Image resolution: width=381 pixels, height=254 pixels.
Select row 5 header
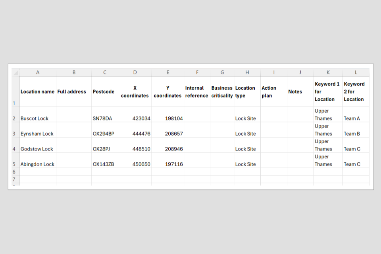coord(14,164)
